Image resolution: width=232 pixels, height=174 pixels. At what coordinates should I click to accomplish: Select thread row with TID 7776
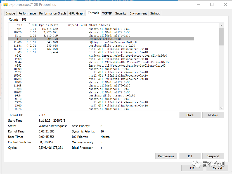coord(101,102)
